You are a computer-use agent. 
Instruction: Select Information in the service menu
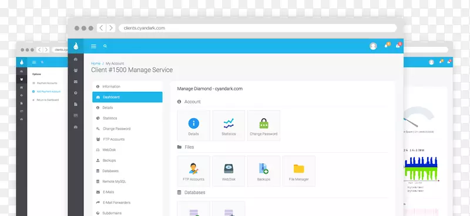pyautogui.click(x=127, y=86)
